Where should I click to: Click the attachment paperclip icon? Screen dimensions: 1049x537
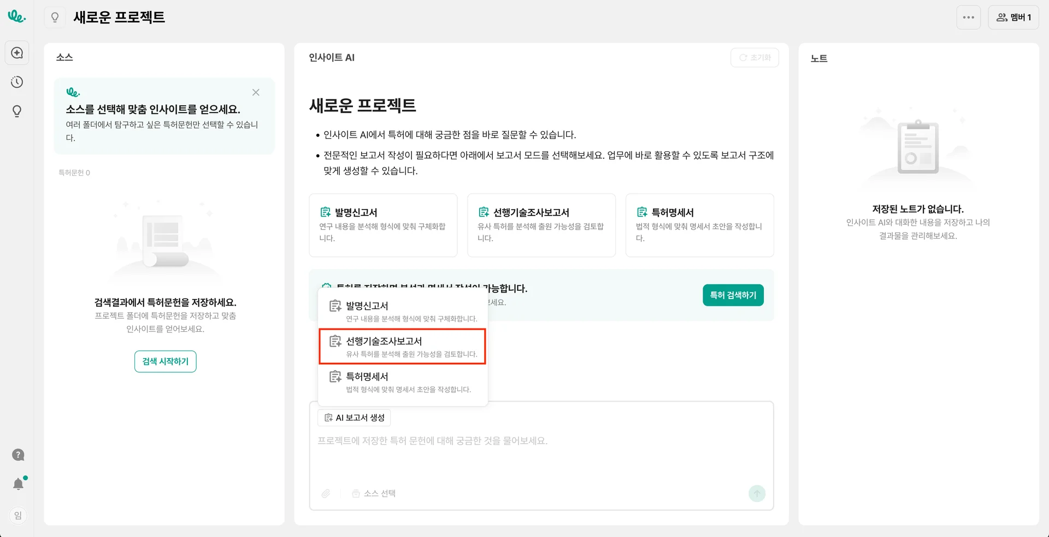click(x=326, y=493)
